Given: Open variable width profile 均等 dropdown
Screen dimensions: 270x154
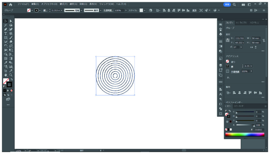Looking at the screenshot, I should point(81,11).
